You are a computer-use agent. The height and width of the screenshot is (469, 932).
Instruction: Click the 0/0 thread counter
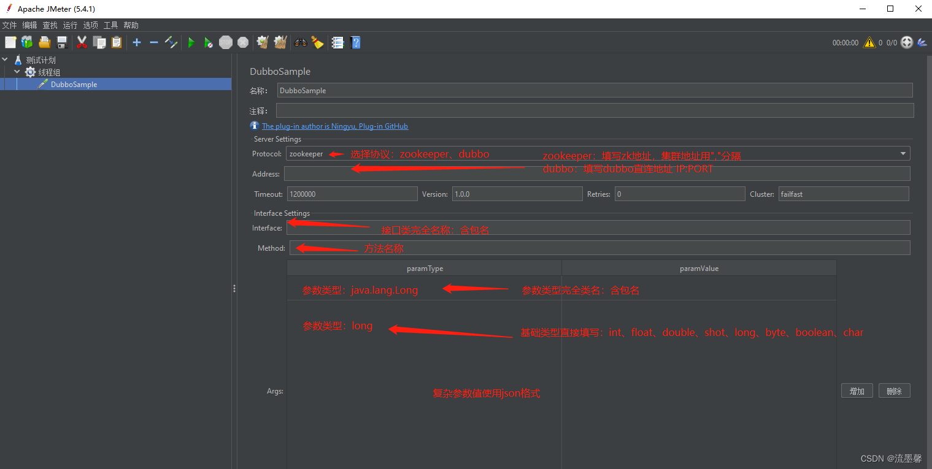click(x=892, y=43)
